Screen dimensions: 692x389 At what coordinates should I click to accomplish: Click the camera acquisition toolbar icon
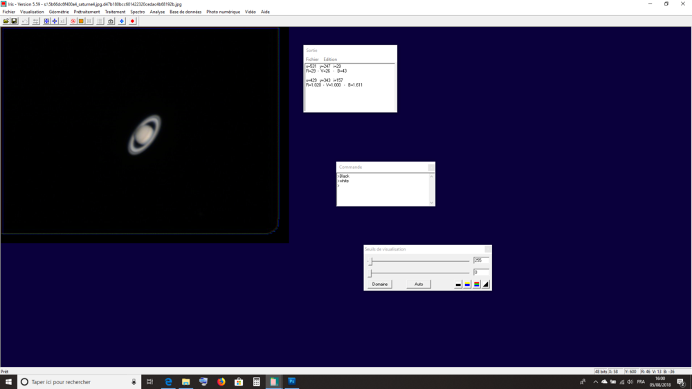[x=111, y=21]
